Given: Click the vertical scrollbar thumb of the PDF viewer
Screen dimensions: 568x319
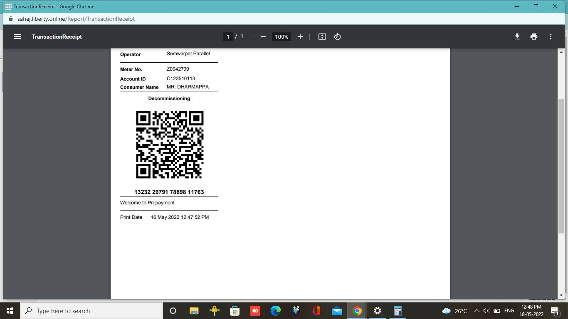Looking at the screenshot, I should pos(561,166).
